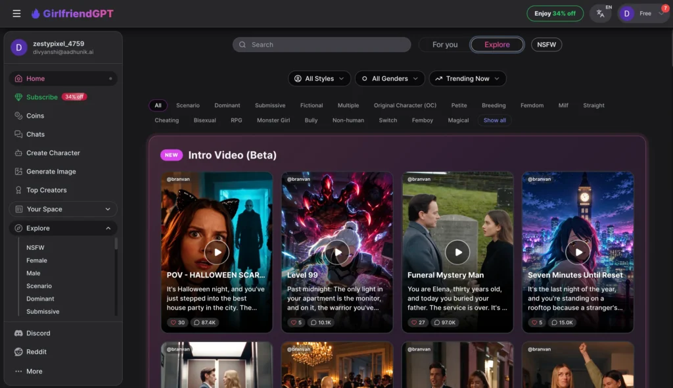Click the More ellipsis icon
673x388 pixels.
click(18, 372)
